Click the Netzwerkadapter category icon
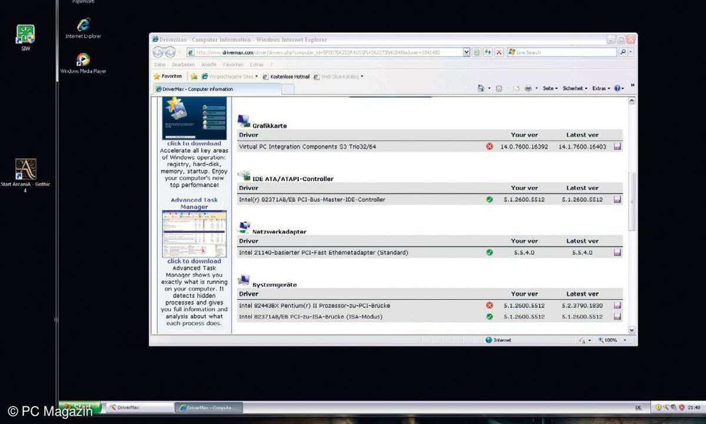706x424 pixels. 244,227
